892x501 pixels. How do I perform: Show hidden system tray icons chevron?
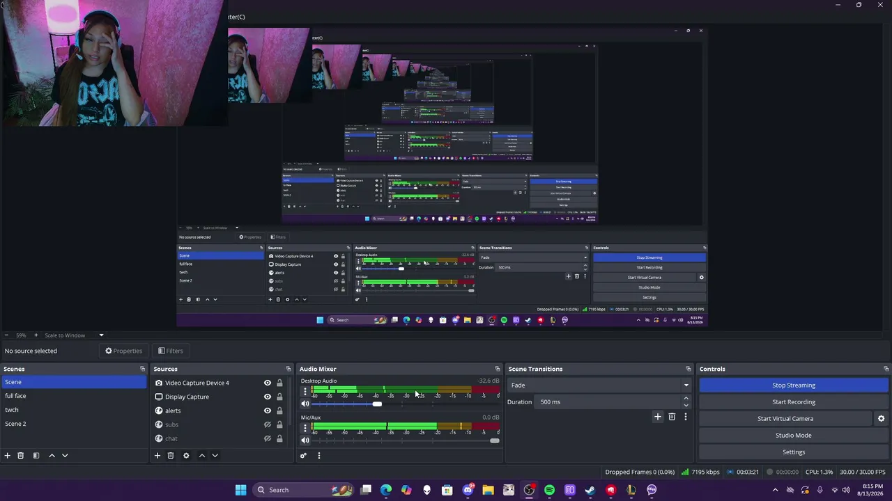[x=756, y=490]
